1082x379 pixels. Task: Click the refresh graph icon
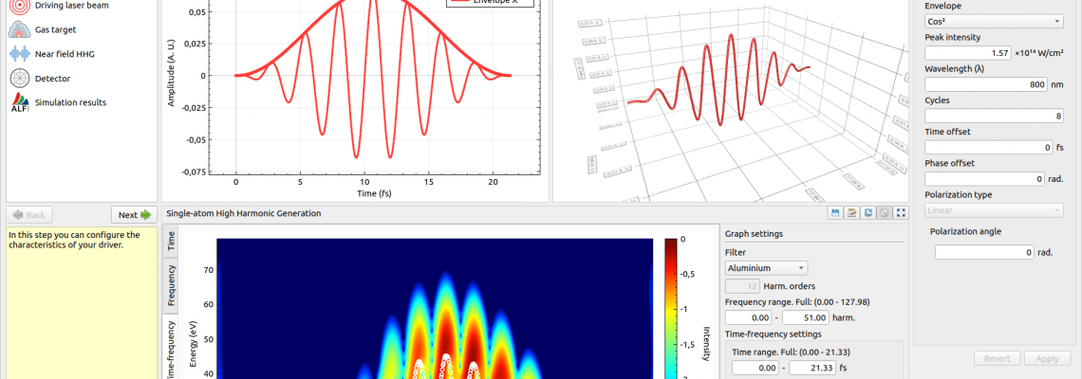(867, 213)
